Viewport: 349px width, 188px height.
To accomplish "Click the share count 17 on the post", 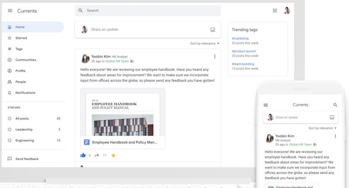I will tap(105, 156).
